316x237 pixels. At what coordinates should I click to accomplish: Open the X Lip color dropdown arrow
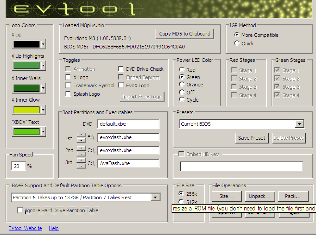tap(43, 44)
